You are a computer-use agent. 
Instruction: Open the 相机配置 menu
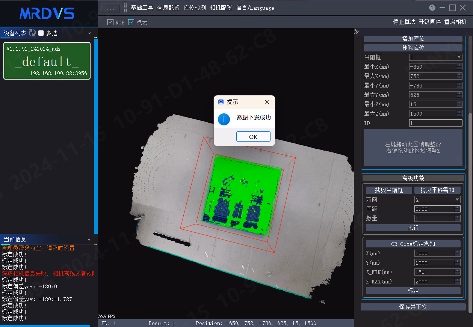click(221, 8)
